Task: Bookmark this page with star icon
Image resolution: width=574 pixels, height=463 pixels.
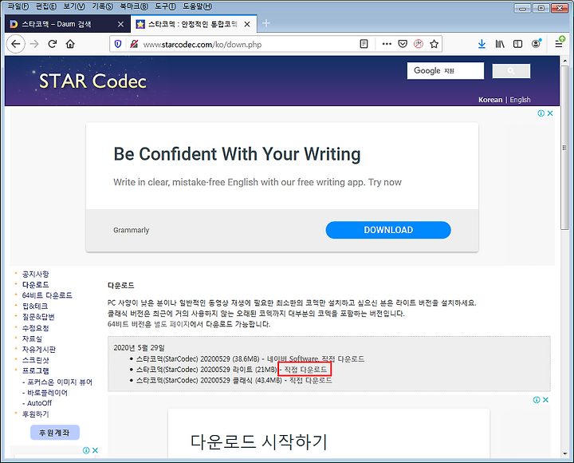Action: pos(434,45)
